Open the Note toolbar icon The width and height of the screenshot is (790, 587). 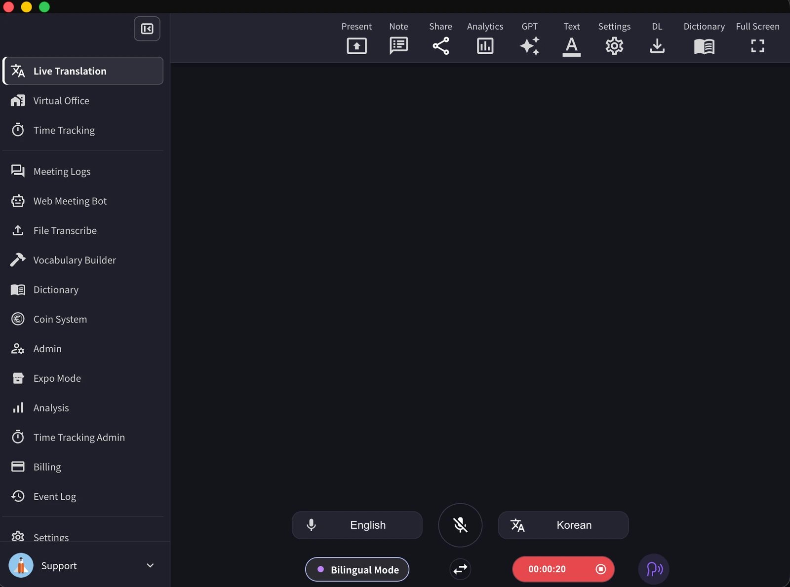398,46
